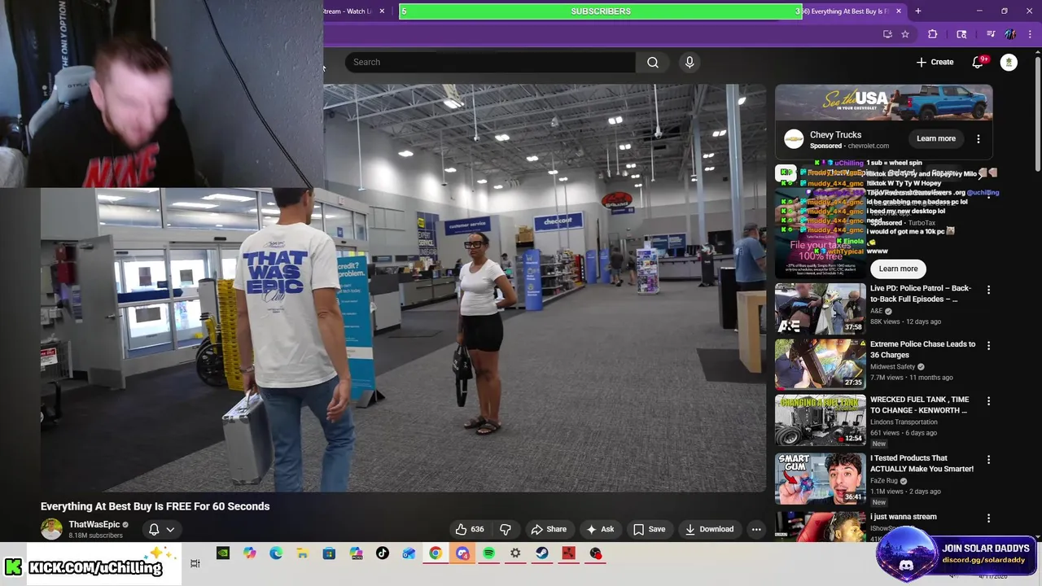The width and height of the screenshot is (1042, 586).
Task: Click the YouTube search magnifier button
Action: [x=653, y=62]
